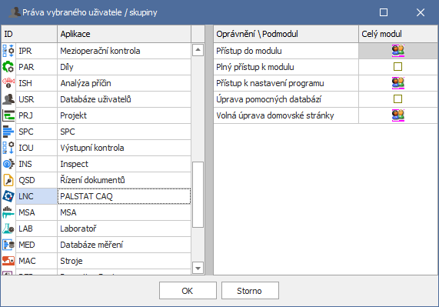
Task: Click the USR Databáze uživatelů user icon
Action: click(x=8, y=99)
